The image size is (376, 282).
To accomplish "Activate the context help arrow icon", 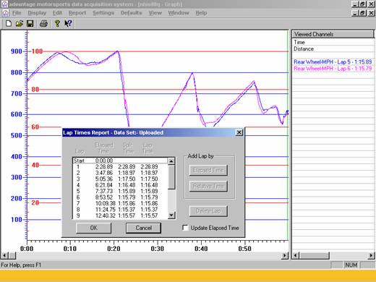I will [68, 23].
